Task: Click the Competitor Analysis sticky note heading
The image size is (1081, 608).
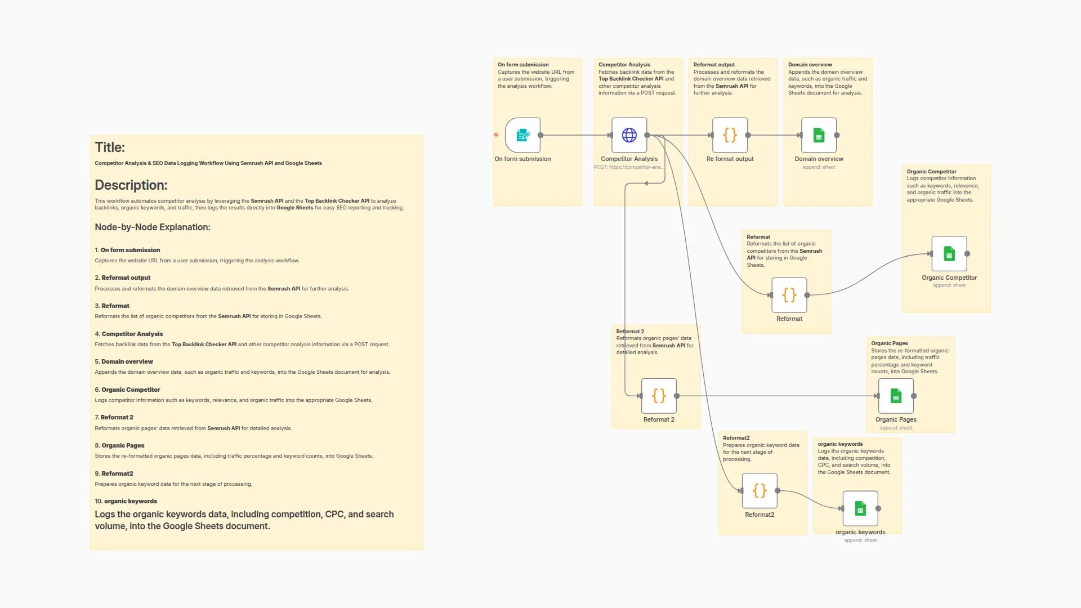Action: [624, 65]
